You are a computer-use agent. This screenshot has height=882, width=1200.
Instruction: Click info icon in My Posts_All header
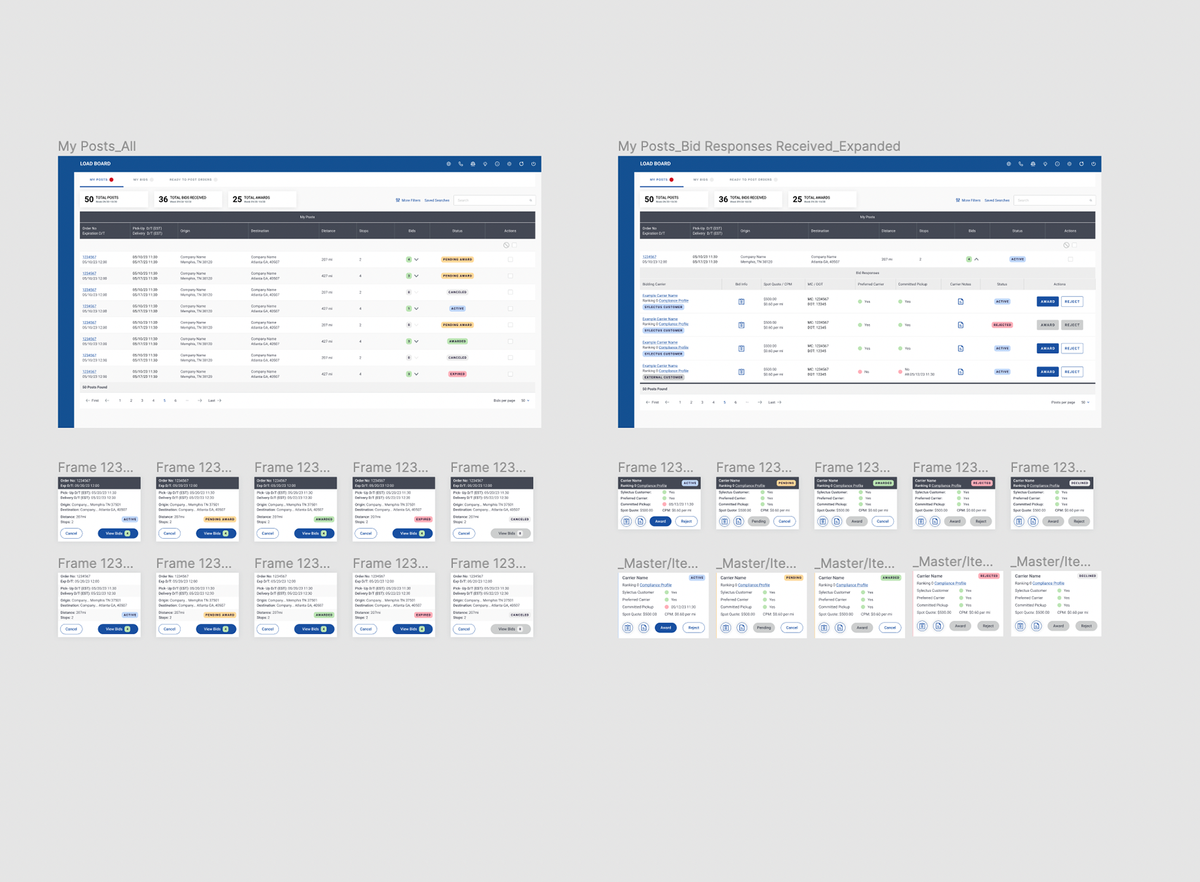pos(497,164)
